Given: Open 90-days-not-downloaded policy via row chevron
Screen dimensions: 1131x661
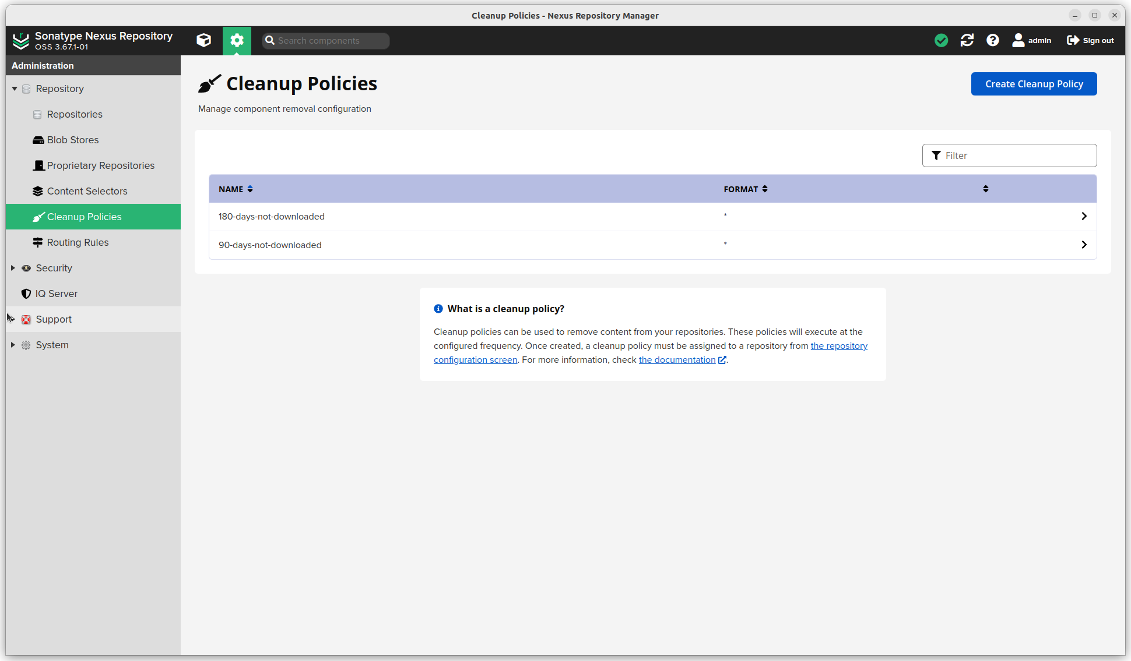Looking at the screenshot, I should 1084,245.
